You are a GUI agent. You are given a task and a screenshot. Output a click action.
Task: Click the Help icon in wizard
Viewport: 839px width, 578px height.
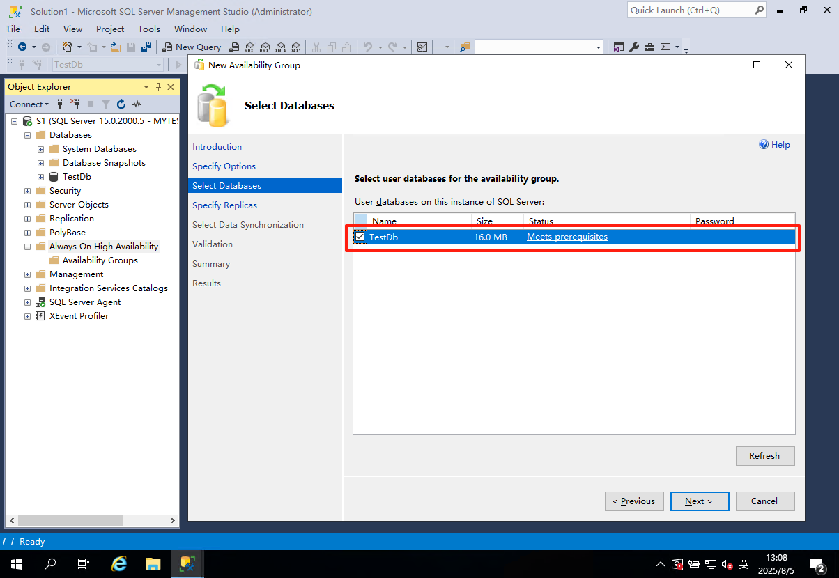click(x=764, y=144)
